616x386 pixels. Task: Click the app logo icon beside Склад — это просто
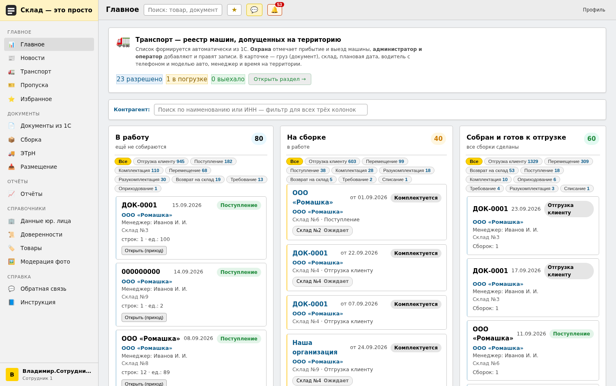click(x=11, y=10)
